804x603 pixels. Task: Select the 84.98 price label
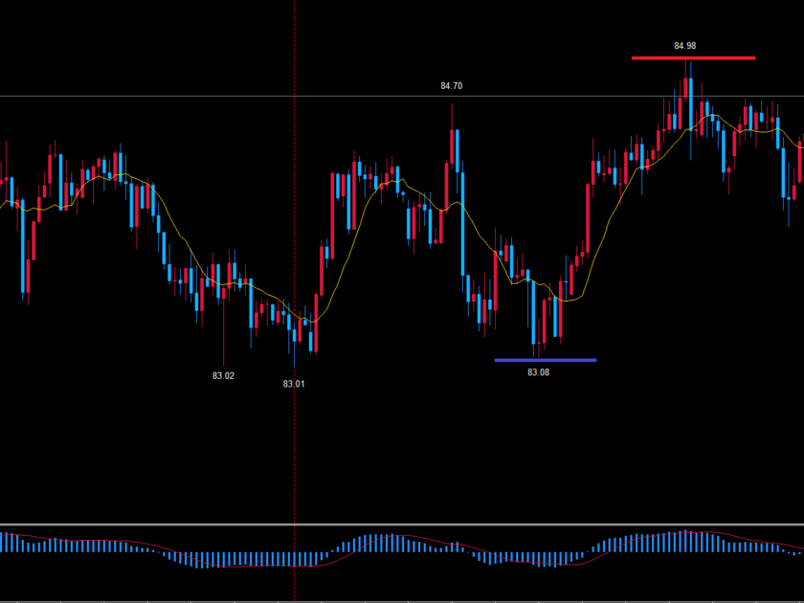(684, 45)
